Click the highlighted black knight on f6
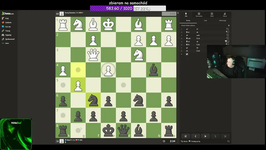 (93, 100)
